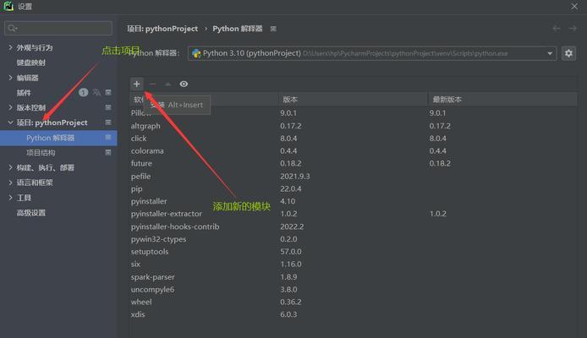Open 键盘映射 settings page

[x=30, y=63]
